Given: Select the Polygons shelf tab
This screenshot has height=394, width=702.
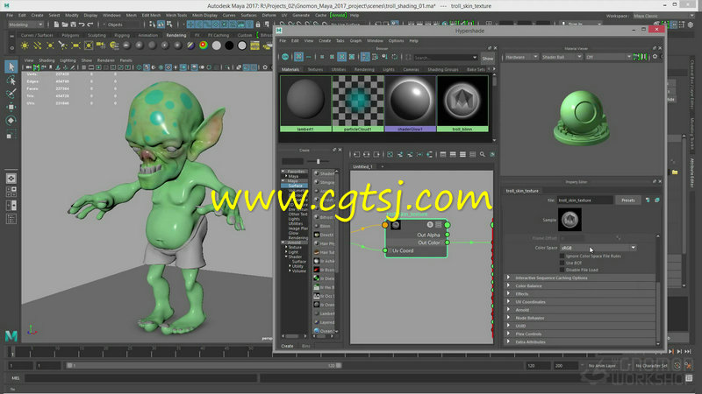Looking at the screenshot, I should (70, 35).
